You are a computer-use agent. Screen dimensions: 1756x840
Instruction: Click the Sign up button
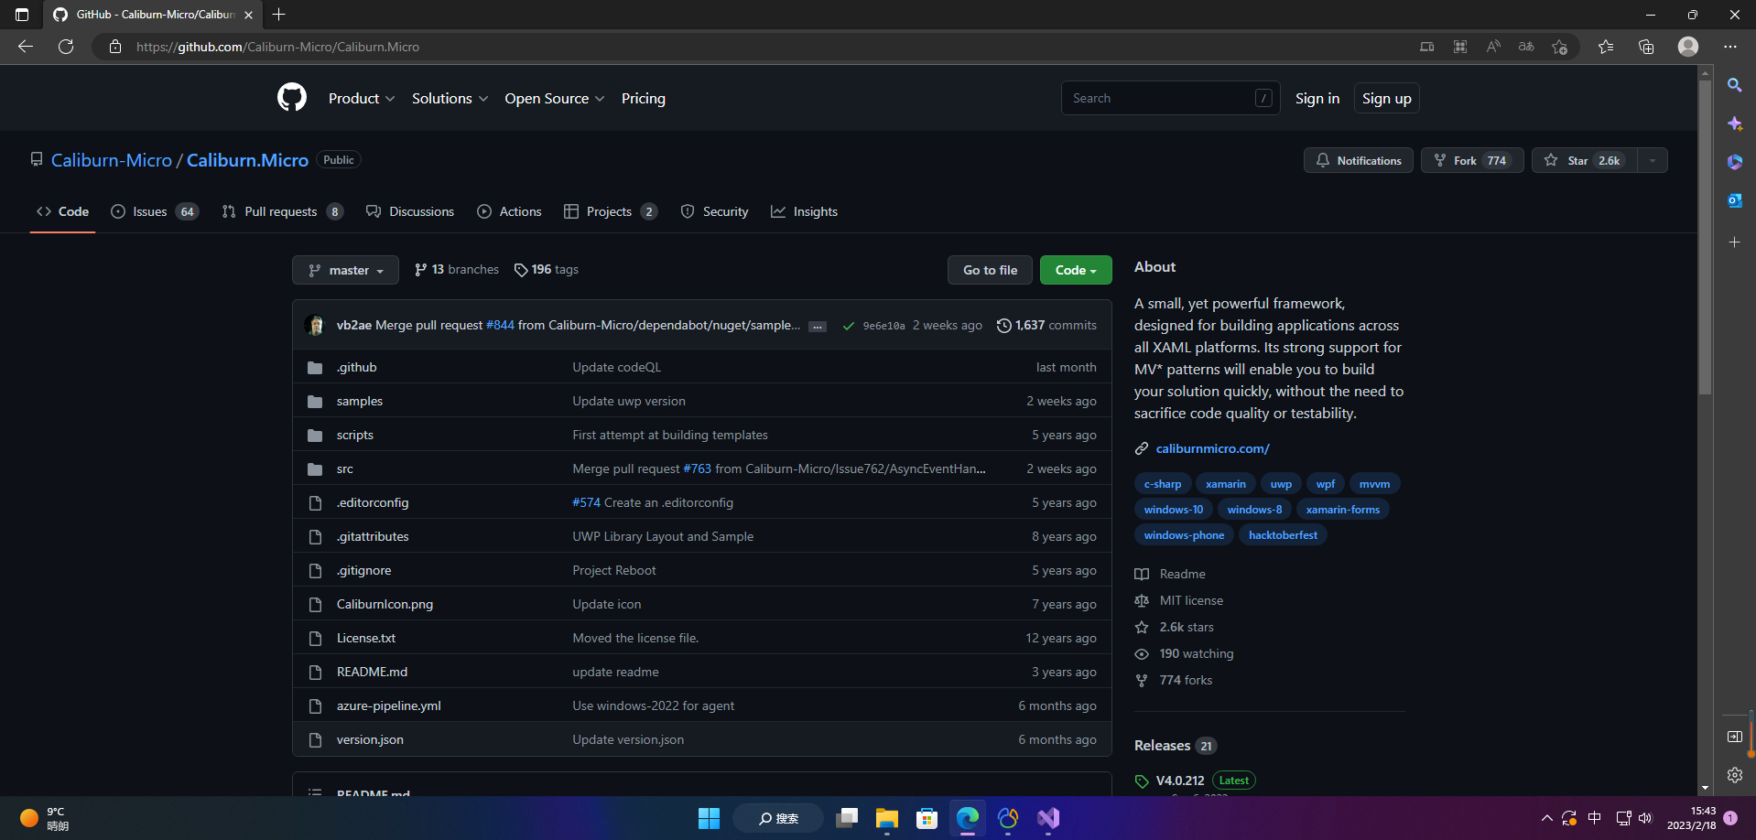(1387, 98)
